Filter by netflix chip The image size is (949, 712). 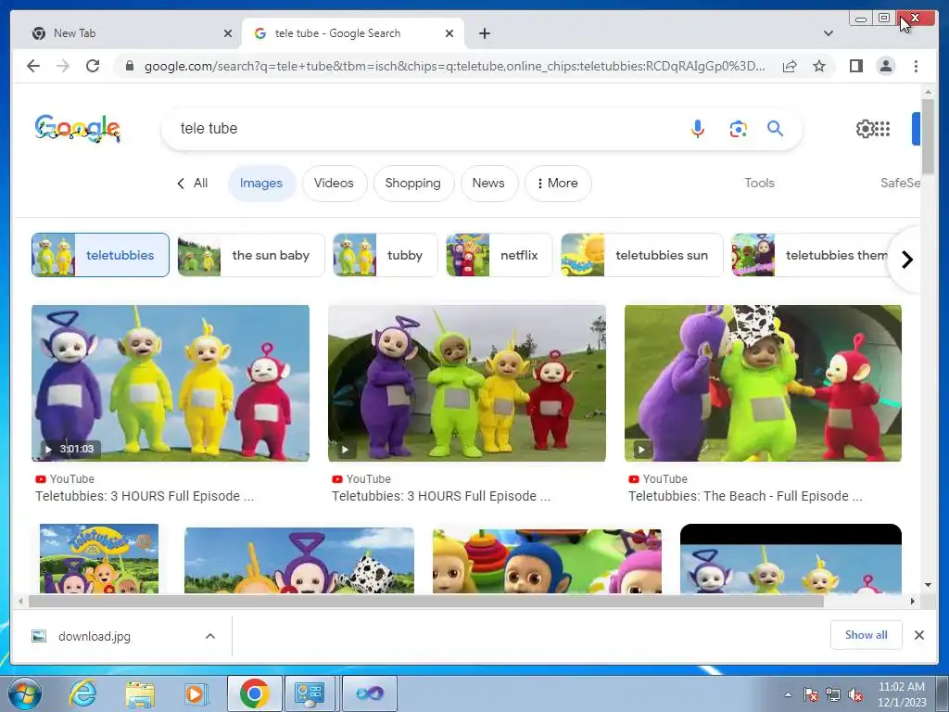click(x=499, y=255)
